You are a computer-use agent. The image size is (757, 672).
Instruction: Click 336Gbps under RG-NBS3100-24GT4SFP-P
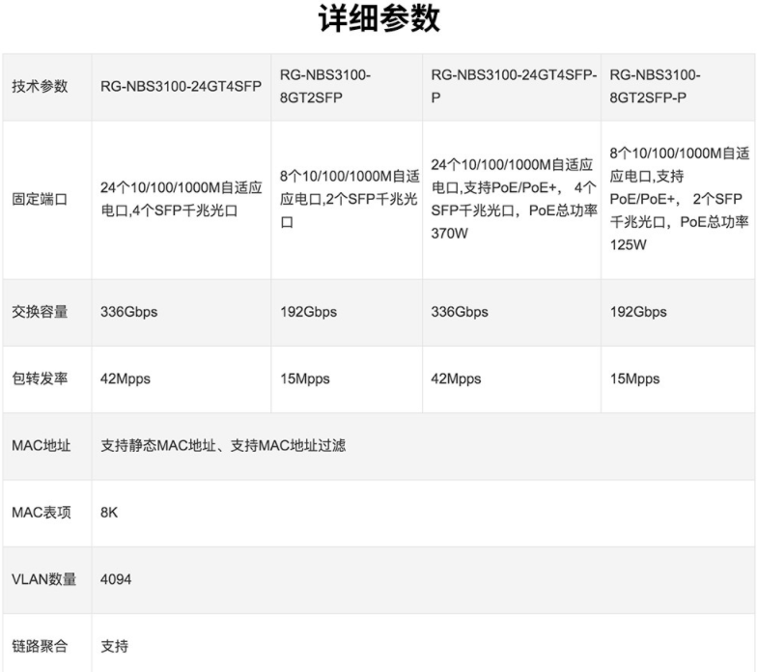(x=460, y=312)
